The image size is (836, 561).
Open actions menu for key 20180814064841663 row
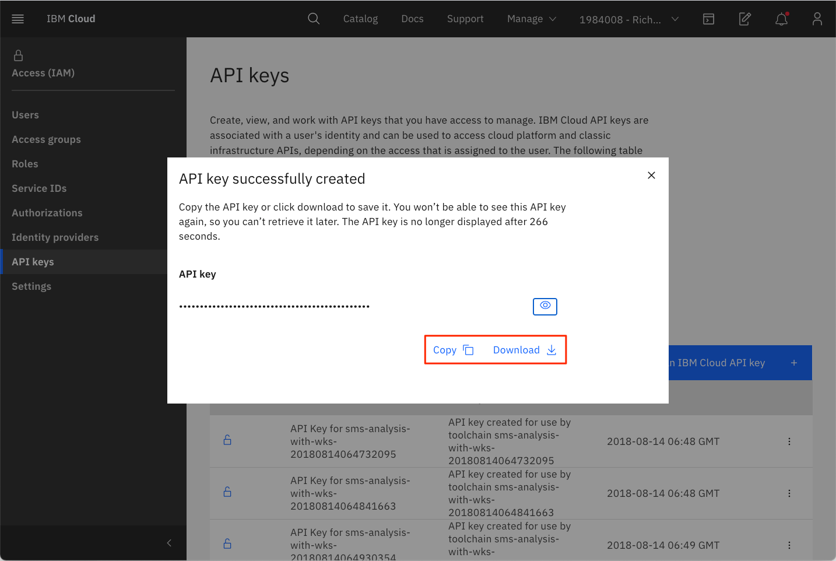point(789,493)
